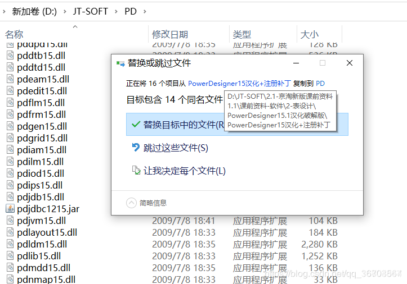The height and width of the screenshot is (284, 407).
Task: Click the pdmdd15.dll file icon
Action: coord(10,267)
